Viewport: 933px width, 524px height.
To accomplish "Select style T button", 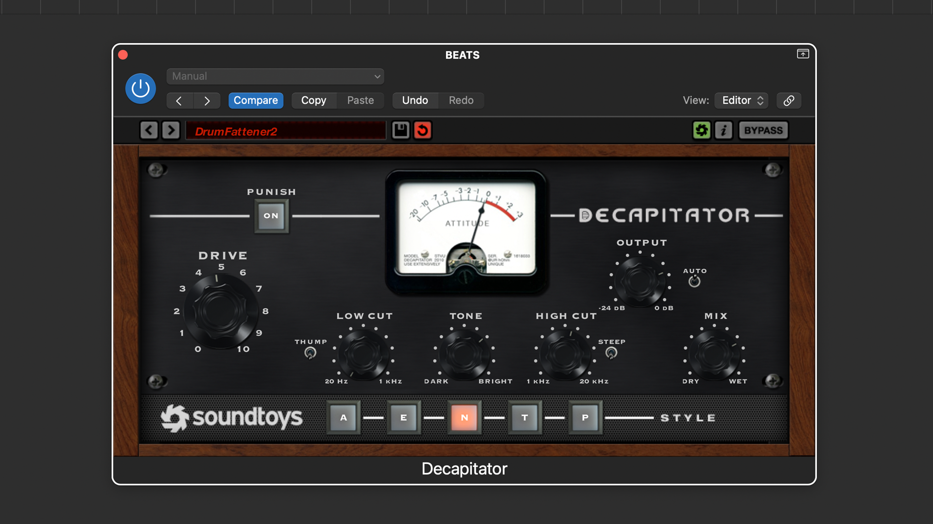I will 525,418.
